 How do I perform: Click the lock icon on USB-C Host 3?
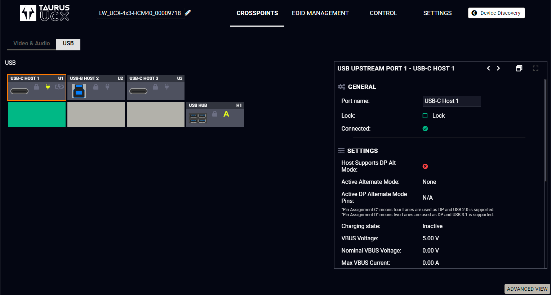[155, 87]
